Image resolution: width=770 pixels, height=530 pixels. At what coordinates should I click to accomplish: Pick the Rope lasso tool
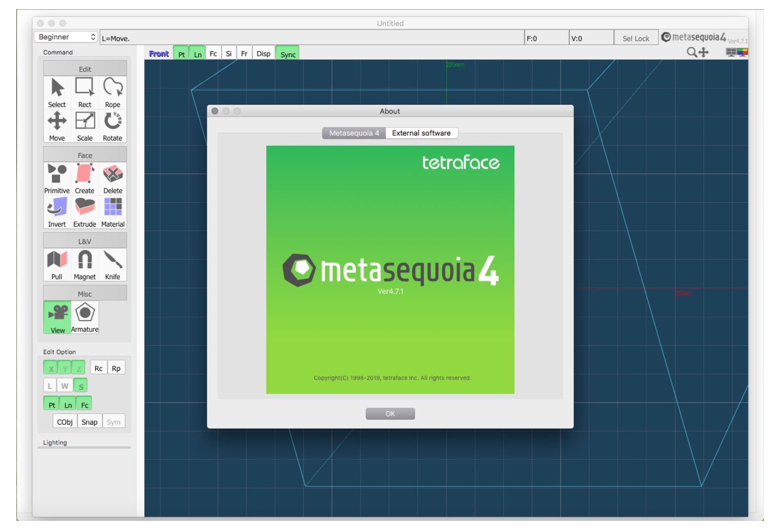click(113, 93)
